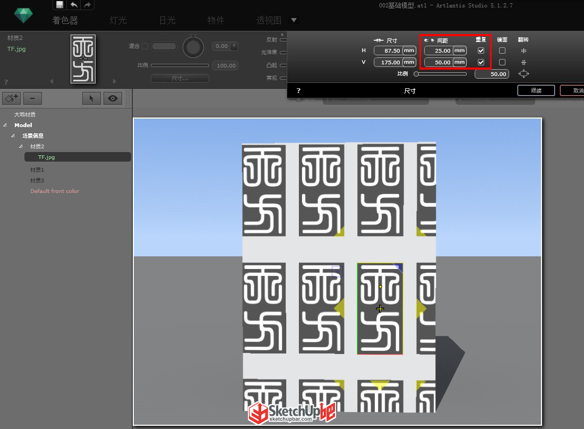Open help question mark in shader panel
Screen dimensions: 584x429
(6, 82)
